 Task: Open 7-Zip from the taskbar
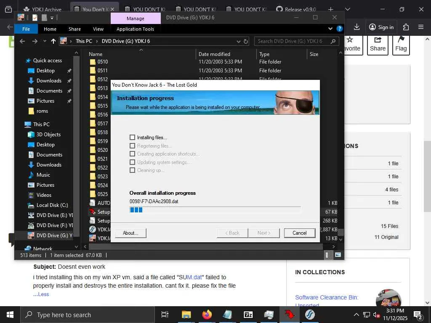(248, 315)
